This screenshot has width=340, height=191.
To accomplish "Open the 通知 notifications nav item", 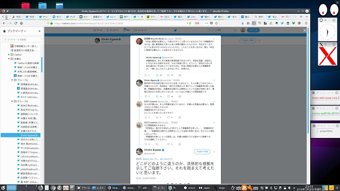I will 126,30.
